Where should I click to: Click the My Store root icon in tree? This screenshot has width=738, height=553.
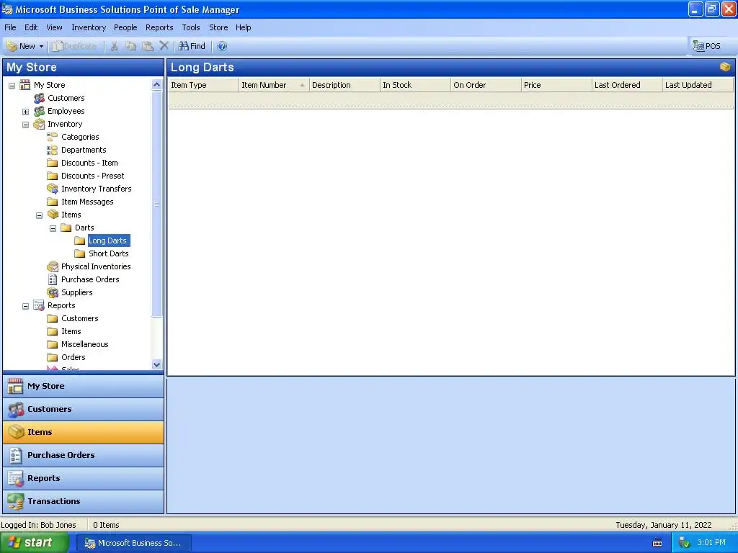tap(25, 85)
